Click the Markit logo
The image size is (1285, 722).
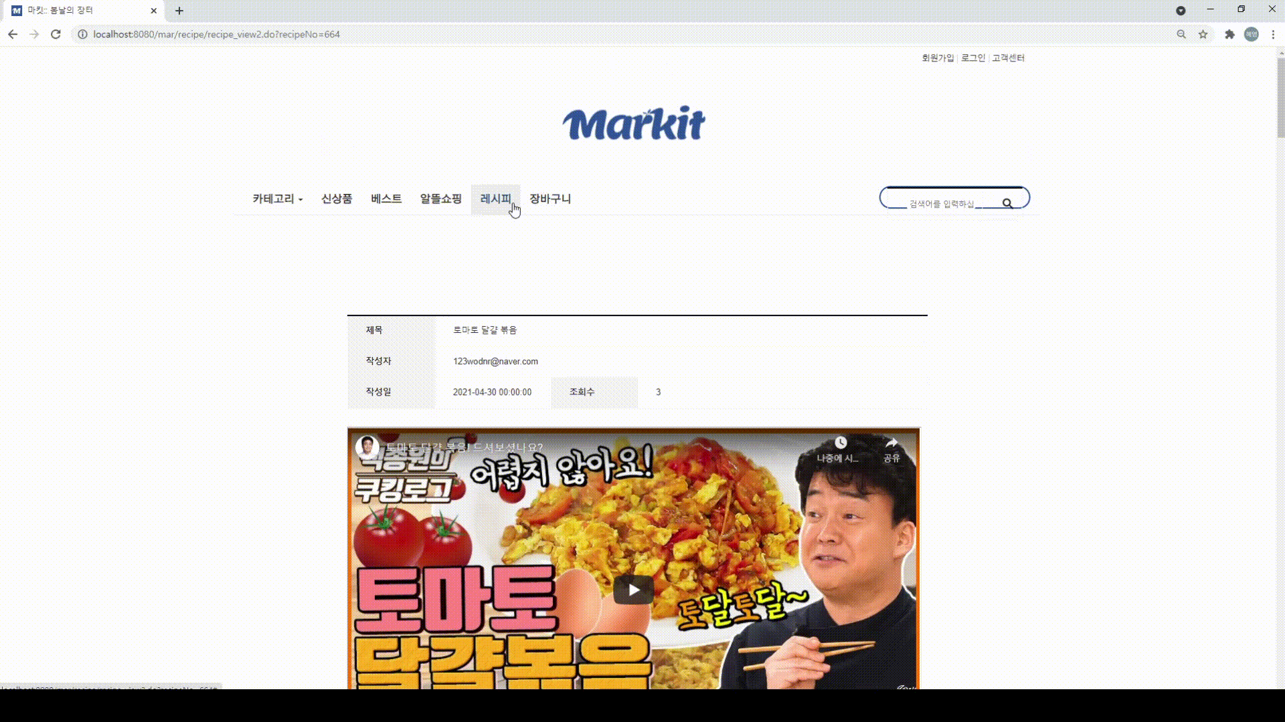click(634, 124)
